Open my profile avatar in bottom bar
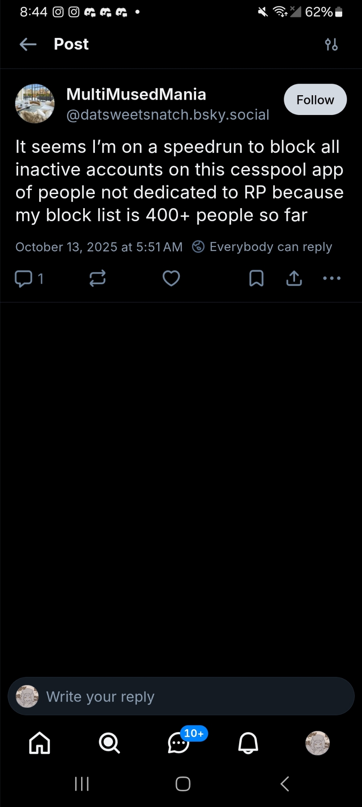Screen dimensions: 362x807 click(318, 743)
